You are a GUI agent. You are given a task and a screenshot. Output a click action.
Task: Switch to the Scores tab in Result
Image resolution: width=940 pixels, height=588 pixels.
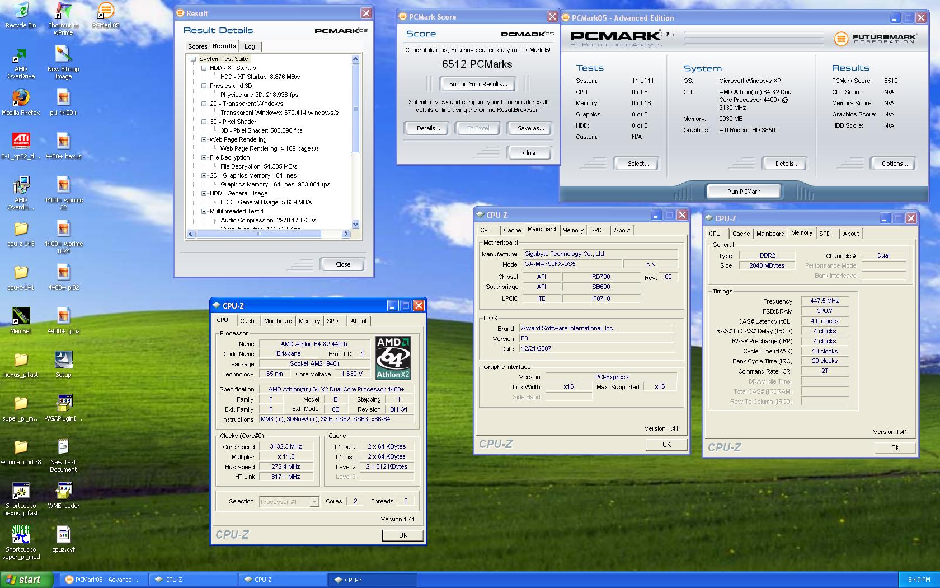click(198, 46)
